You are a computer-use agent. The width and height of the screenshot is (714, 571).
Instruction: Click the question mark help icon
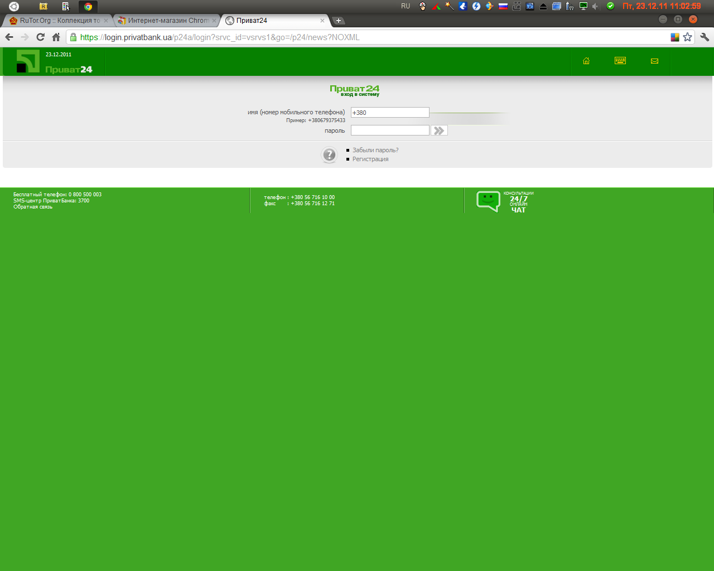pos(330,154)
